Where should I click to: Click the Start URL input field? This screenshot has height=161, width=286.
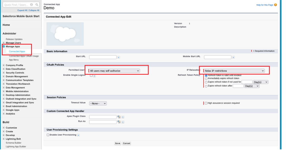click(103, 57)
